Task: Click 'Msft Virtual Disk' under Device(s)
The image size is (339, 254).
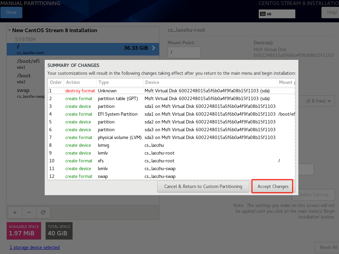Action: tap(270, 50)
